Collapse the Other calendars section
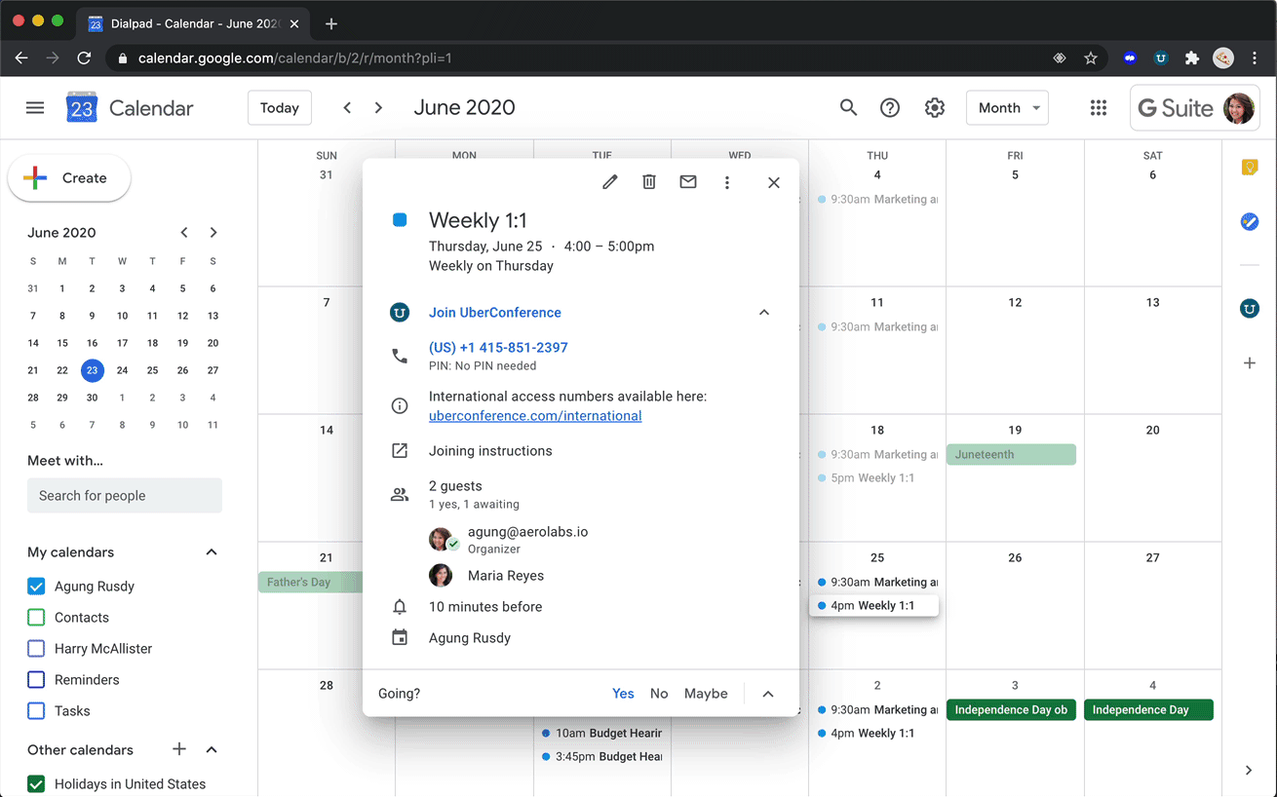 tap(212, 749)
